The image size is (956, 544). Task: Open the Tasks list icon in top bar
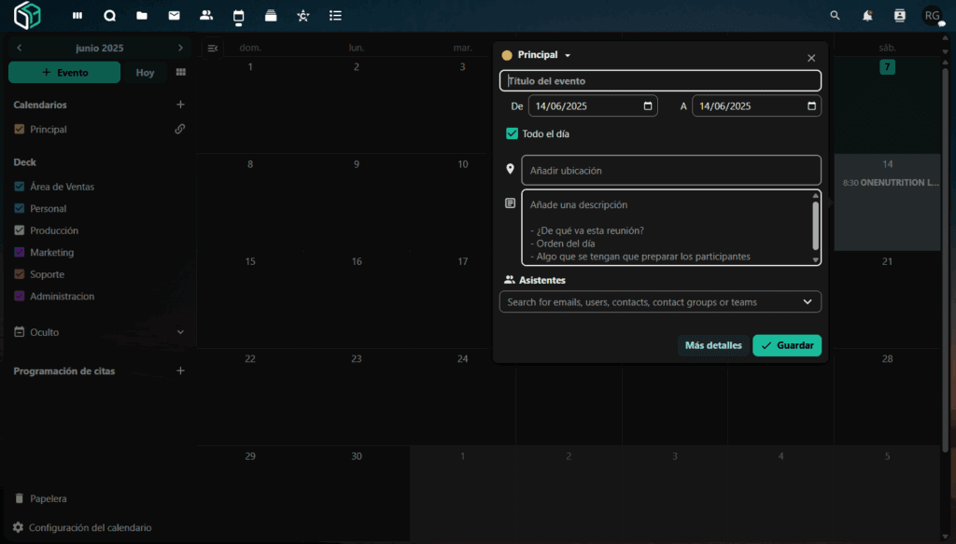pyautogui.click(x=335, y=16)
